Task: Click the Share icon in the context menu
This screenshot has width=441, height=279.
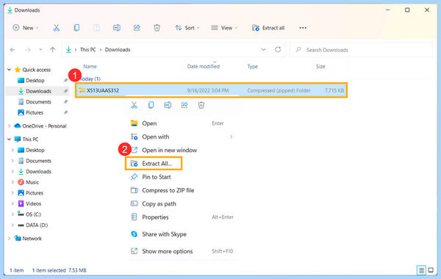Action: point(184,105)
